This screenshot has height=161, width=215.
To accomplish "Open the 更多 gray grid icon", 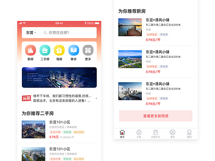I will tap(88, 50).
